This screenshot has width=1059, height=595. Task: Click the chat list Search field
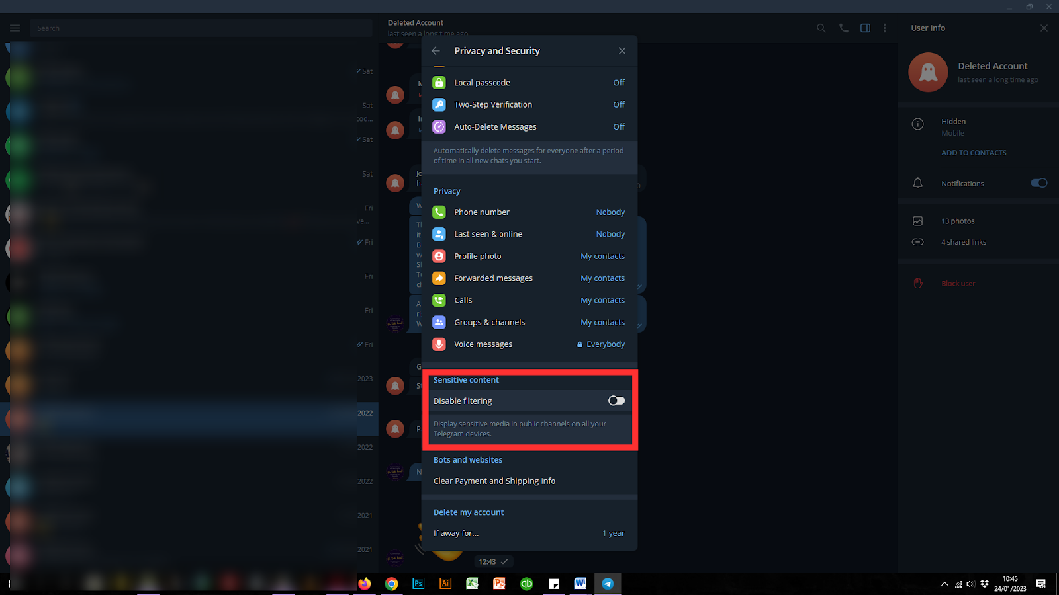click(x=201, y=28)
